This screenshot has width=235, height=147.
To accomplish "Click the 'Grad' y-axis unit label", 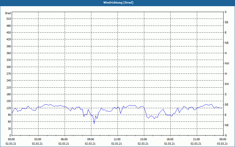I will click(8, 13).
